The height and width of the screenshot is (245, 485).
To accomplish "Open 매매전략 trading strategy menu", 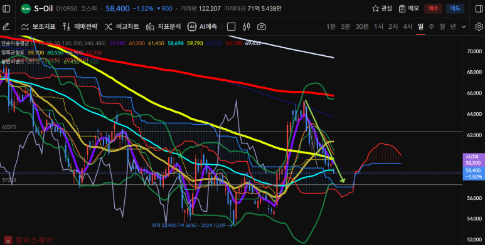I will point(80,26).
